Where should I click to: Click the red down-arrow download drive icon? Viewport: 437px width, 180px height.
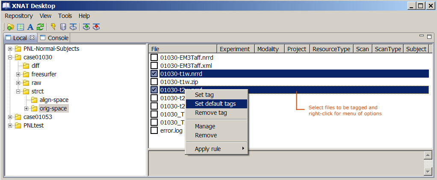tap(96, 27)
